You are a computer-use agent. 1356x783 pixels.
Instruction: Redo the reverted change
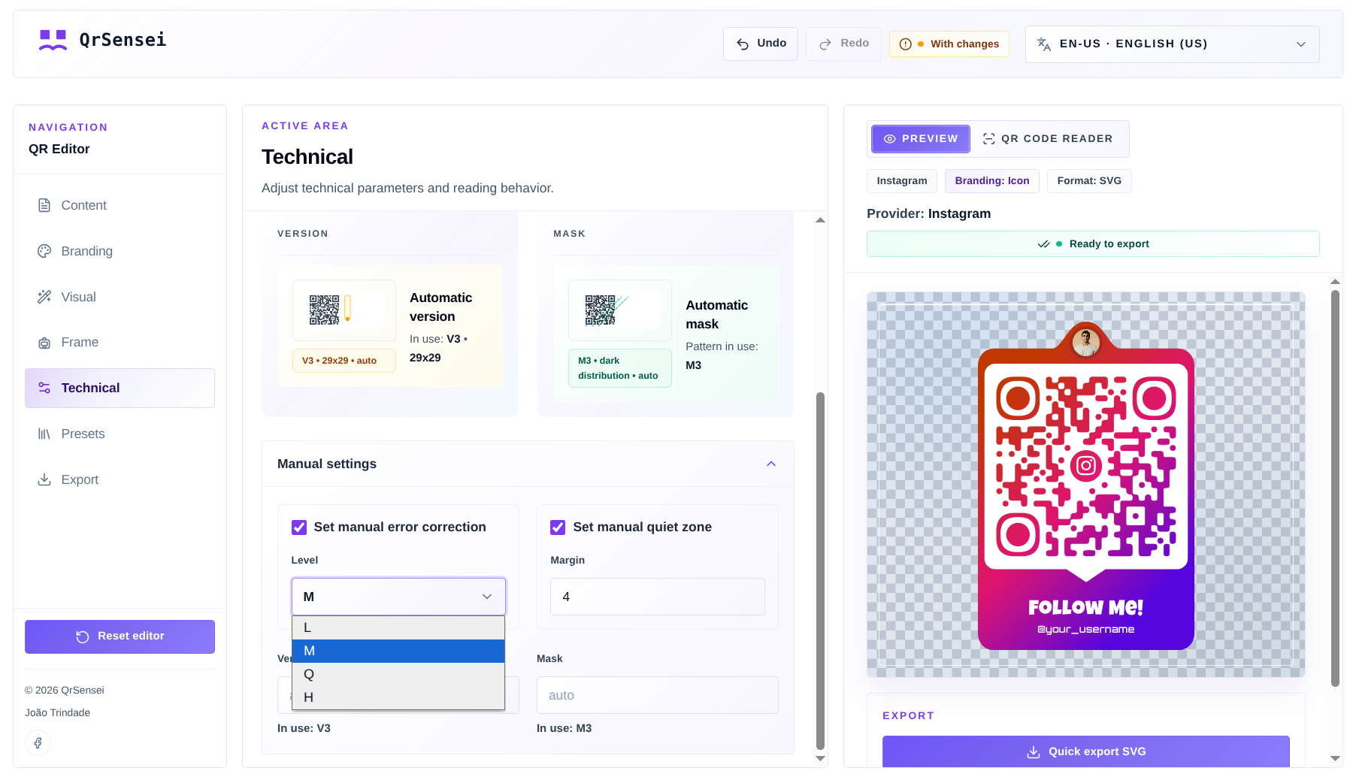pos(843,44)
